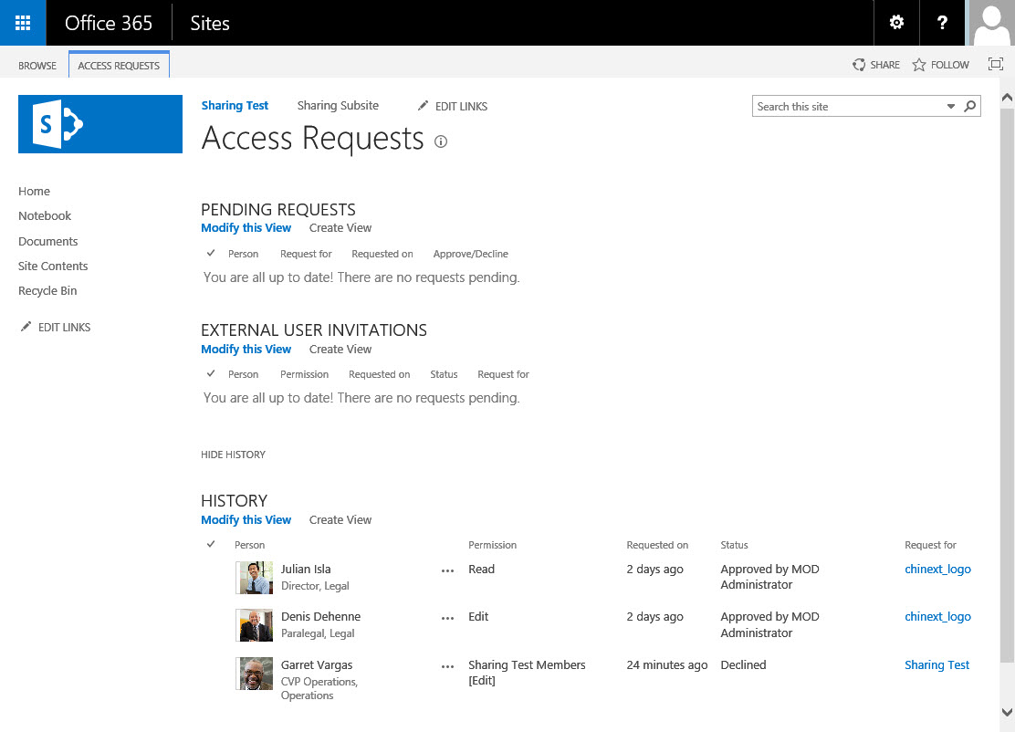1015x732 pixels.
Task: Sort External Invitations by Permission column
Action: (304, 374)
